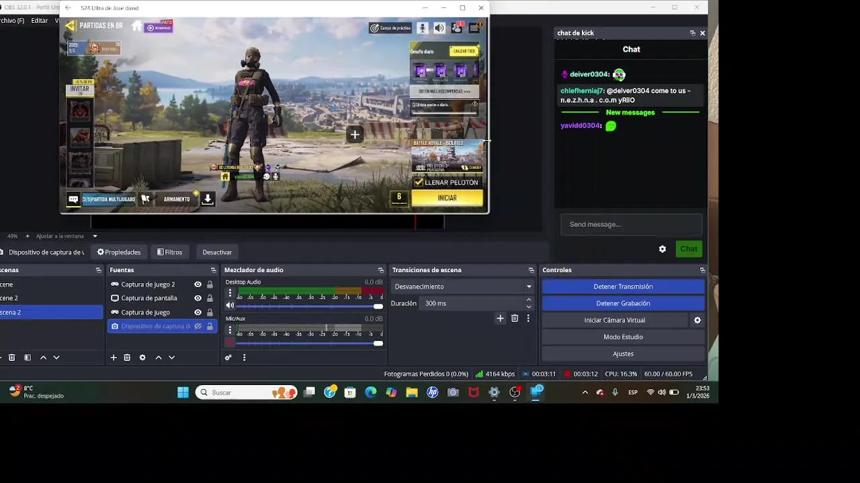The width and height of the screenshot is (860, 483).
Task: Click CANJEAR TODO in daily challenge
Action: [x=464, y=51]
